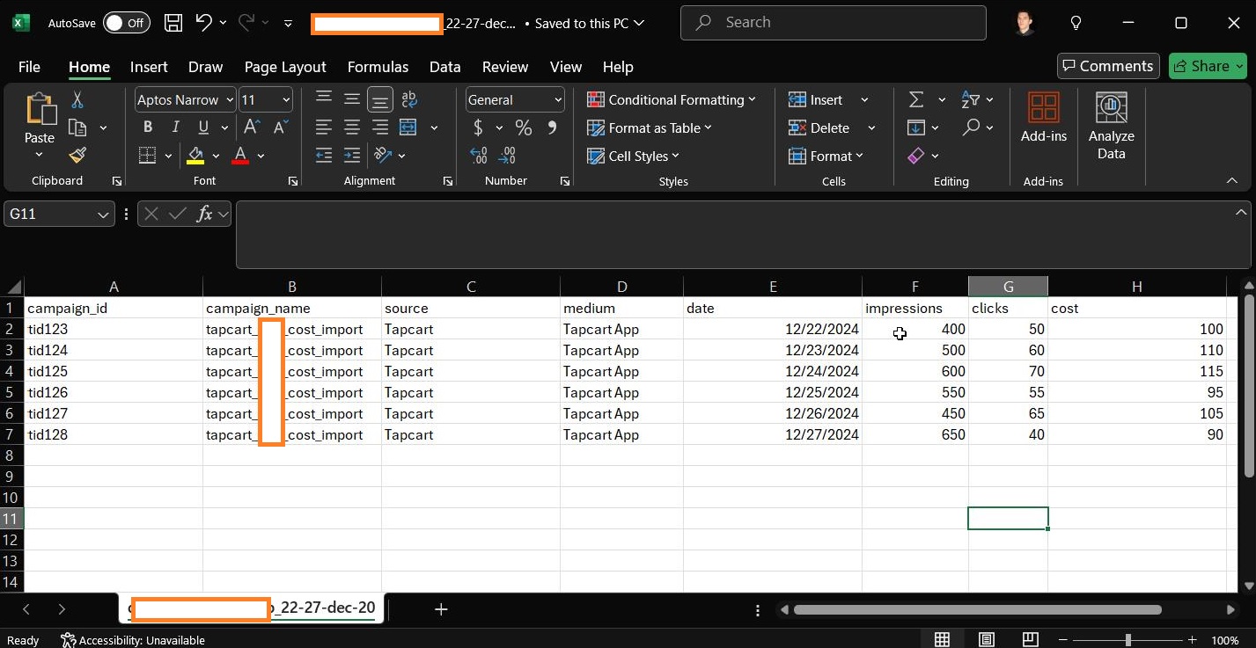Viewport: 1256px width, 648px height.
Task: Increase font size with larger A
Action: click(252, 127)
